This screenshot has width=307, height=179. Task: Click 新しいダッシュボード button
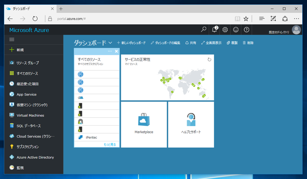(131, 43)
